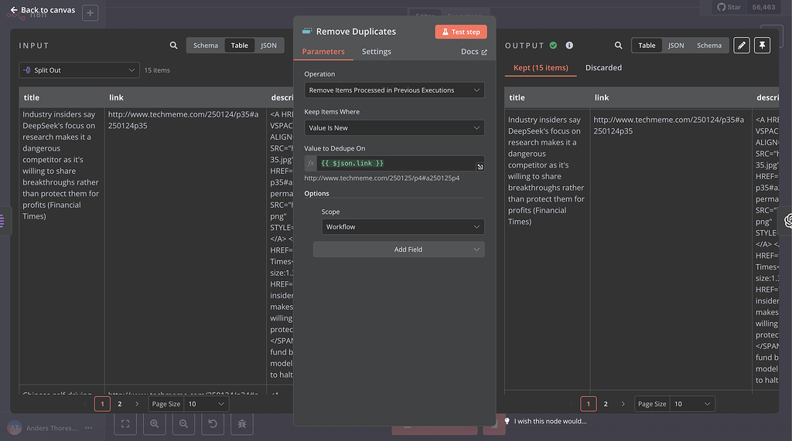Expand the expression editor icon
792x441 pixels.
pos(480,167)
